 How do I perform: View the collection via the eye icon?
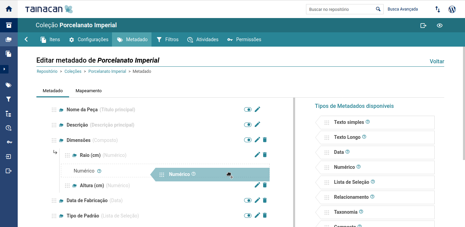440,25
